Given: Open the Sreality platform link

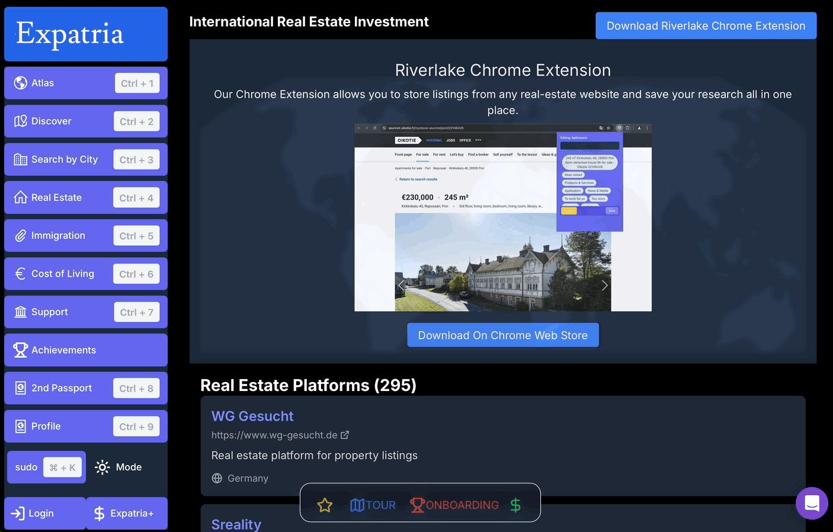Looking at the screenshot, I should (x=236, y=524).
